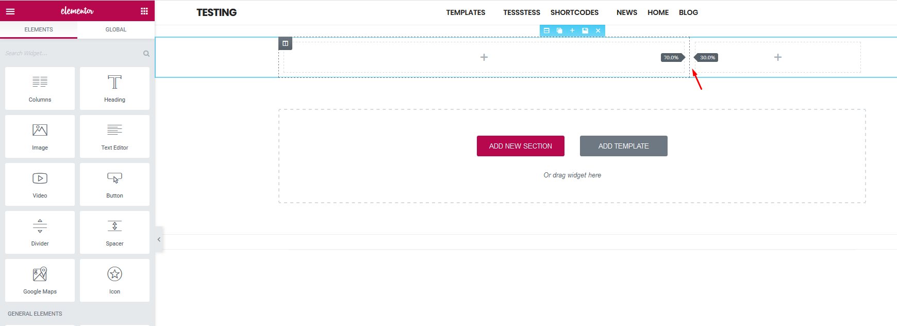Open the Elementor hamburger menu

10,11
